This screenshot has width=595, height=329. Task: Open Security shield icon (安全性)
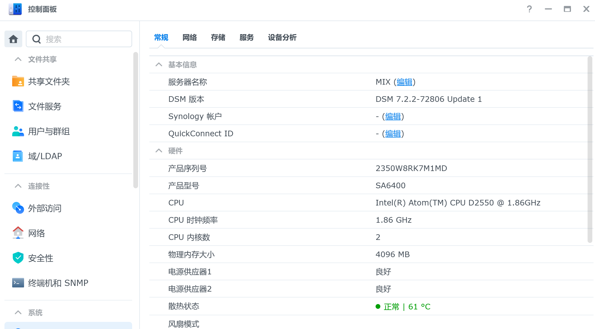[x=18, y=258]
